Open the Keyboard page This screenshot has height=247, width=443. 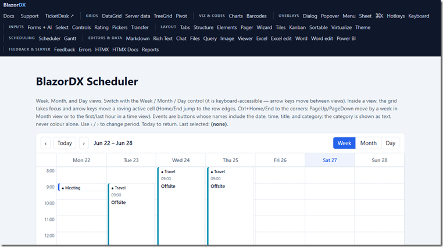coord(419,16)
